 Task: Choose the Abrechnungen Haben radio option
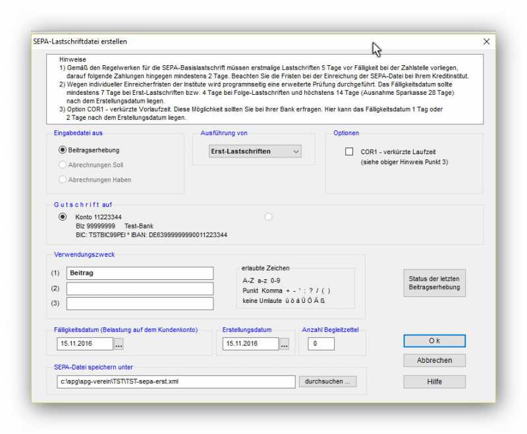pos(63,179)
